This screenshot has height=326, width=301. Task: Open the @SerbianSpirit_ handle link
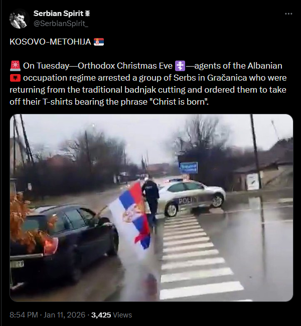pos(61,24)
